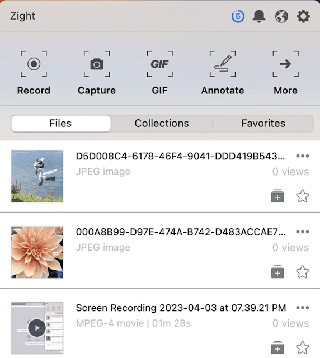Switch to the Favorites tab
Screen dimensions: 320x358
click(x=263, y=124)
